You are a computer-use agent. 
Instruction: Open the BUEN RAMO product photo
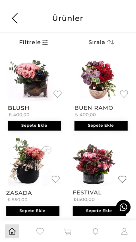pyautogui.click(x=98, y=80)
